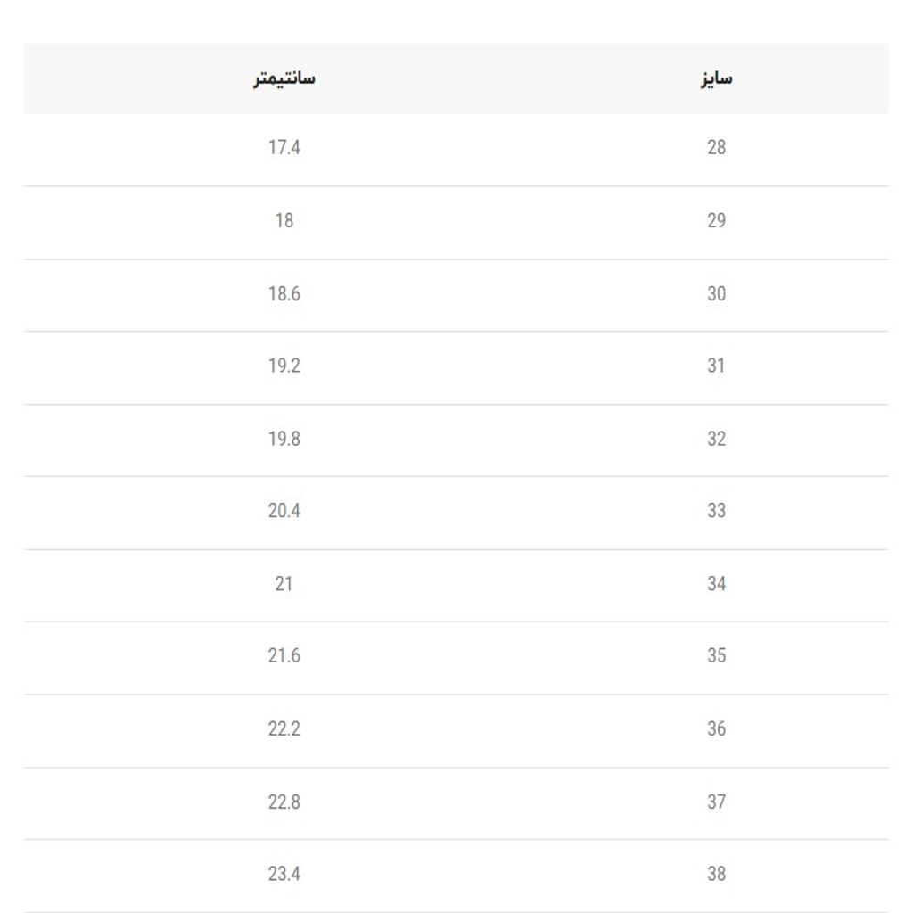Select size 35 in the chart
The width and height of the screenshot is (913, 913).
(716, 655)
